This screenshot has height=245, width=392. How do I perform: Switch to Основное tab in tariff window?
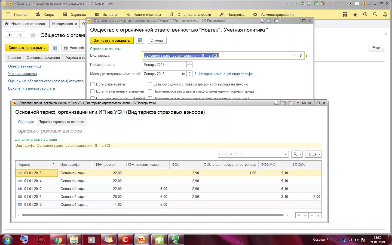pyautogui.click(x=26, y=122)
